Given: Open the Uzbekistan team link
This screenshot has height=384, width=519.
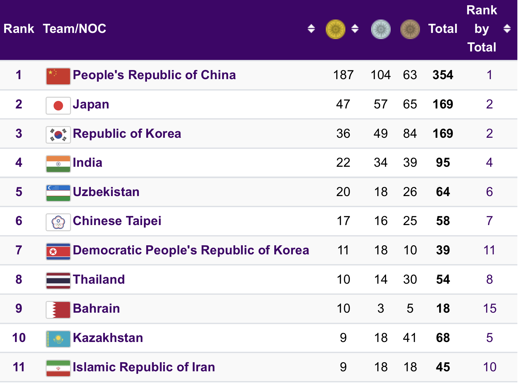Looking at the screenshot, I should [106, 192].
